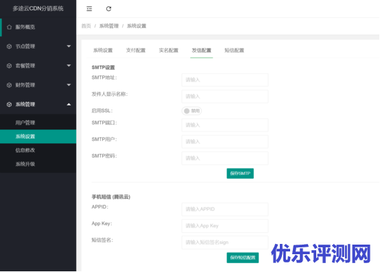
Task: Open 信息修改 in the sidebar
Action: pos(38,150)
